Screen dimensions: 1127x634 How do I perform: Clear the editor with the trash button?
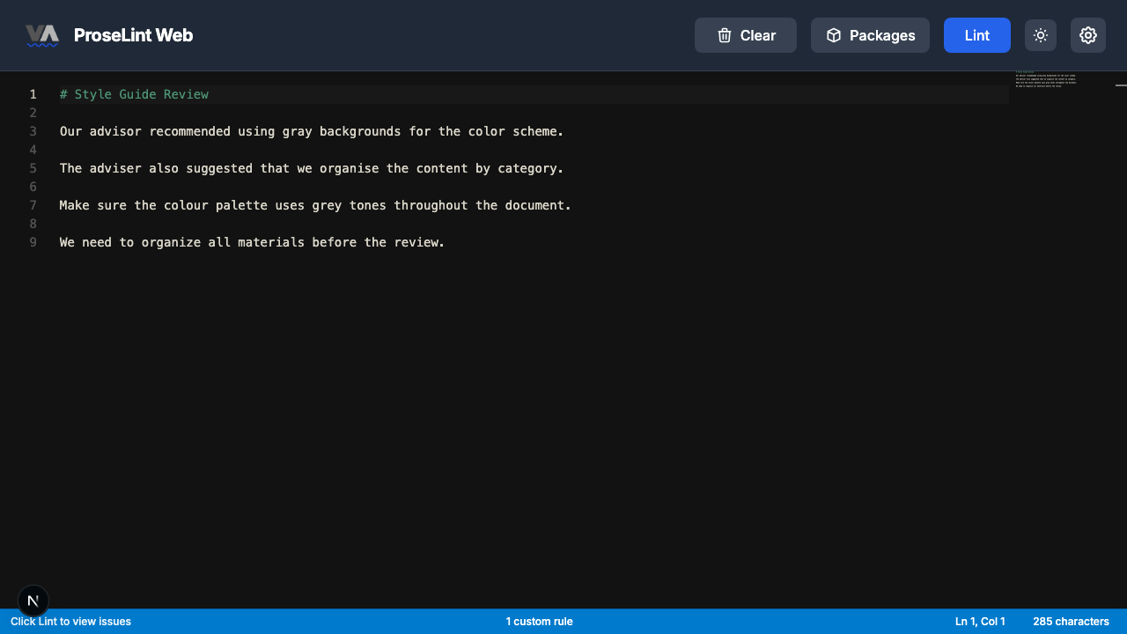click(x=745, y=35)
